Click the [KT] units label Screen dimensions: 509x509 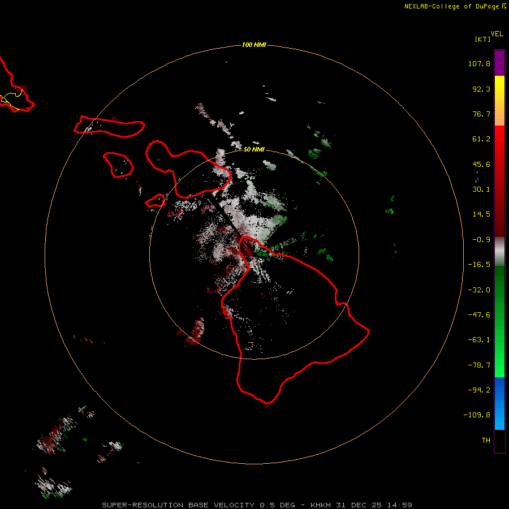click(x=483, y=39)
